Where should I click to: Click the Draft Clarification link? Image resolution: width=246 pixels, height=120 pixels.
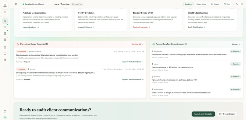point(197,27)
